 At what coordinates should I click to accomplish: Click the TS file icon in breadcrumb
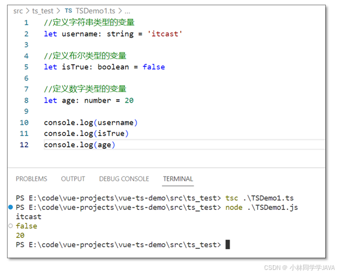(x=68, y=10)
